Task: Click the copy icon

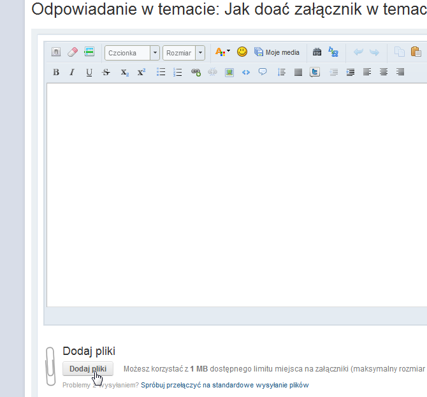Action: [400, 52]
